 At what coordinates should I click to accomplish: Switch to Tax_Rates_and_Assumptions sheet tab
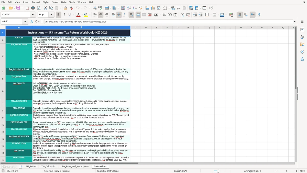click(75, 166)
